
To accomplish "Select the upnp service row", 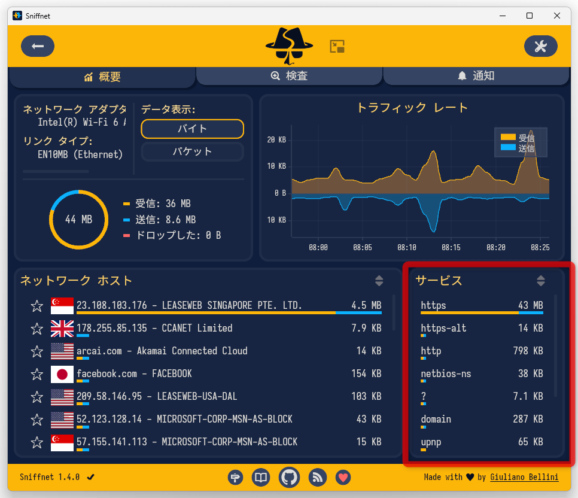I will [x=482, y=443].
